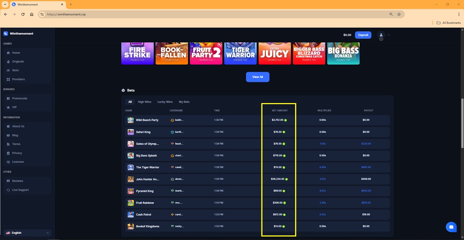The image size is (464, 240).
Task: Switch to the Lucky Wins tab
Action: (x=165, y=102)
